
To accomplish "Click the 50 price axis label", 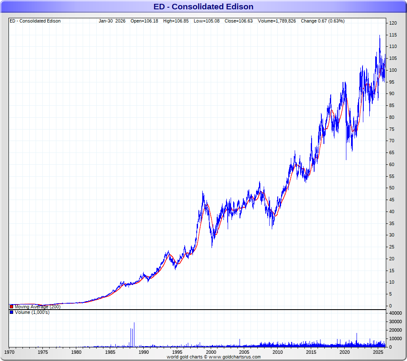I will (392, 188).
